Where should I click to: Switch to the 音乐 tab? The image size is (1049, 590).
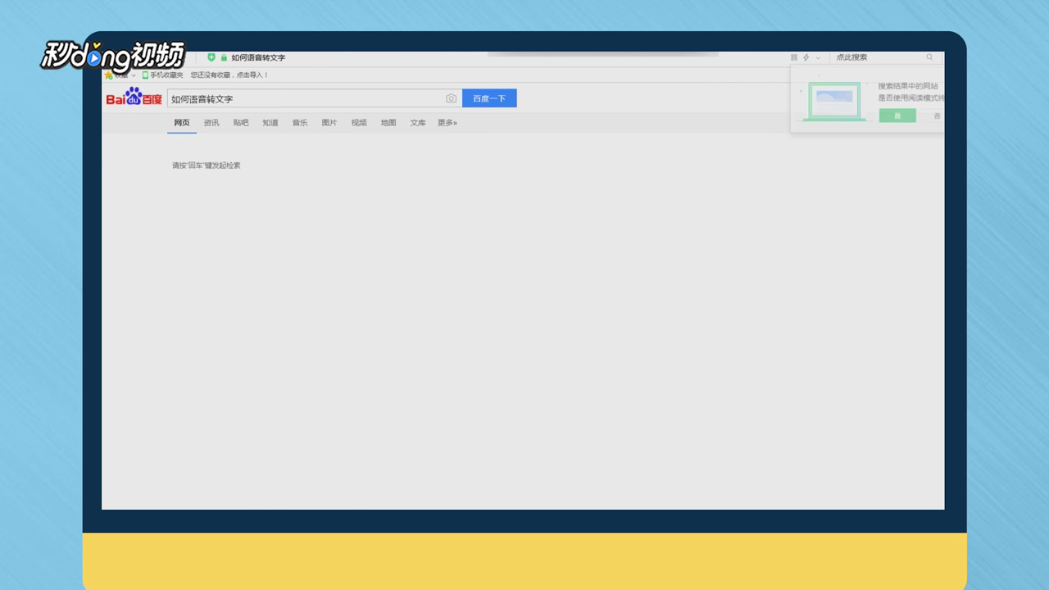300,123
